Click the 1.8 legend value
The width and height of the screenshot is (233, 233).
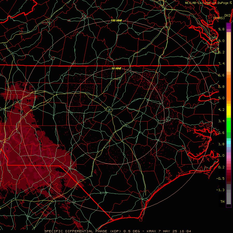pos(221,144)
